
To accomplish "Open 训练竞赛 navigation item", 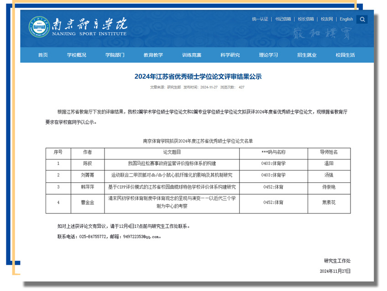I will pos(191,55).
